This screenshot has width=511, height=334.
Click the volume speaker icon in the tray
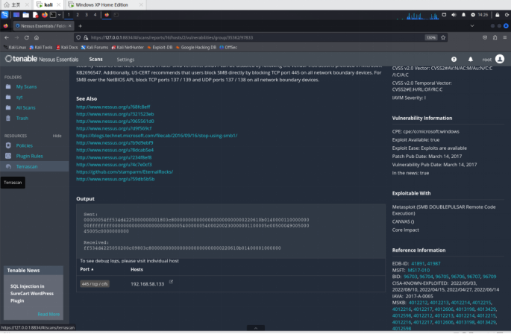pyautogui.click(x=454, y=15)
